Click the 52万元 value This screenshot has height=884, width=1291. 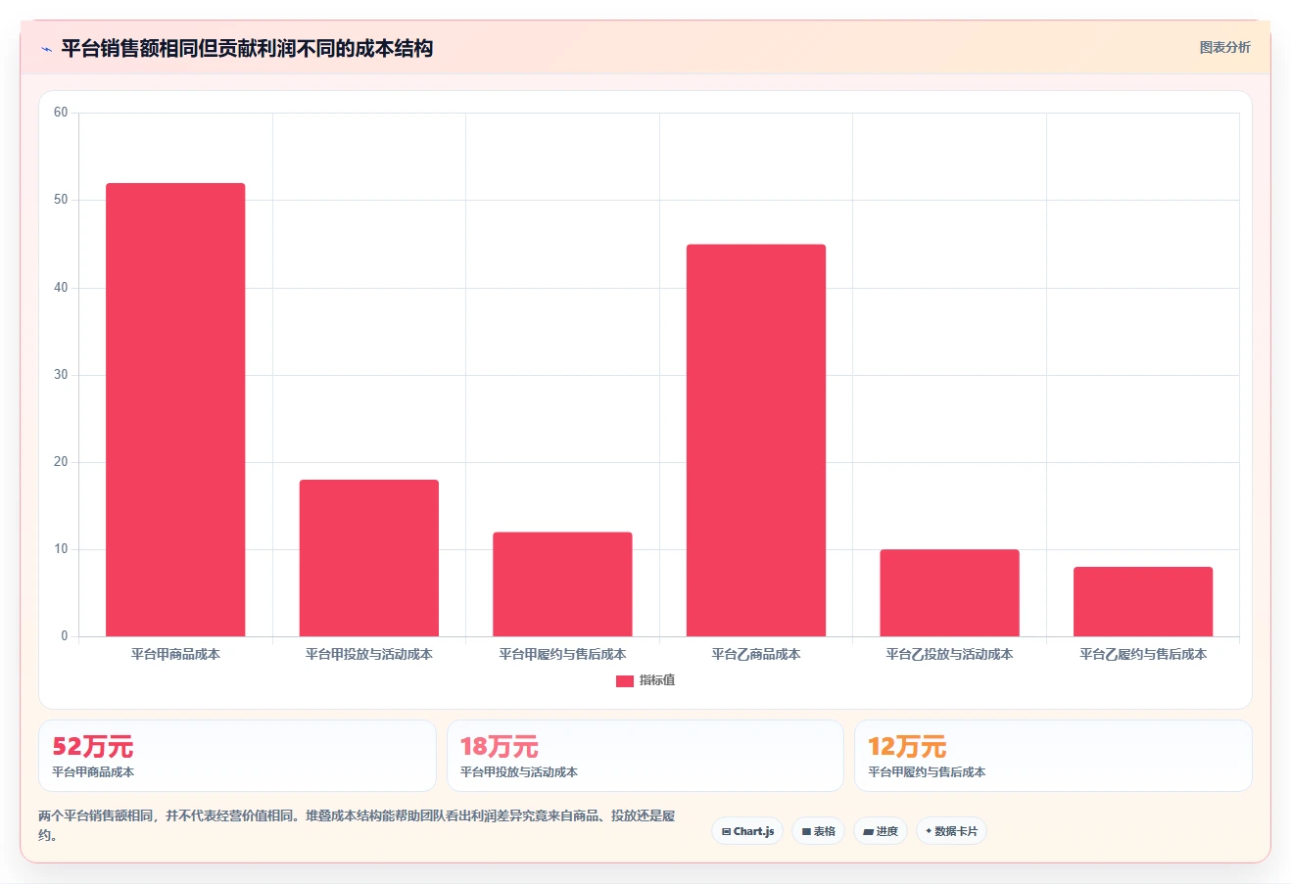point(92,747)
